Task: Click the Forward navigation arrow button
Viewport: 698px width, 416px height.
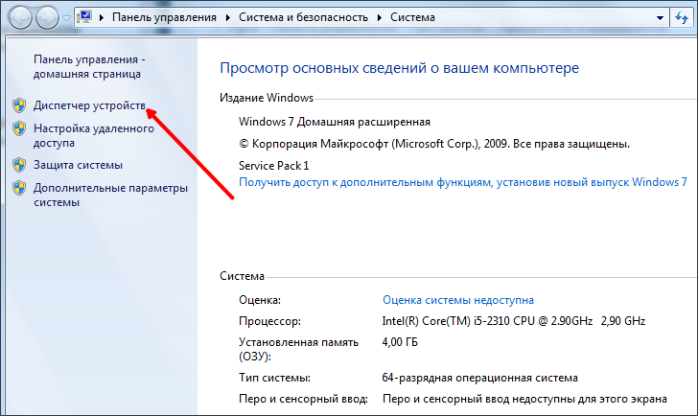Action: [x=47, y=18]
